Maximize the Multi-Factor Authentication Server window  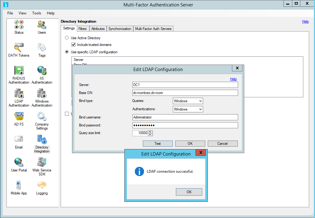pos(296,4)
